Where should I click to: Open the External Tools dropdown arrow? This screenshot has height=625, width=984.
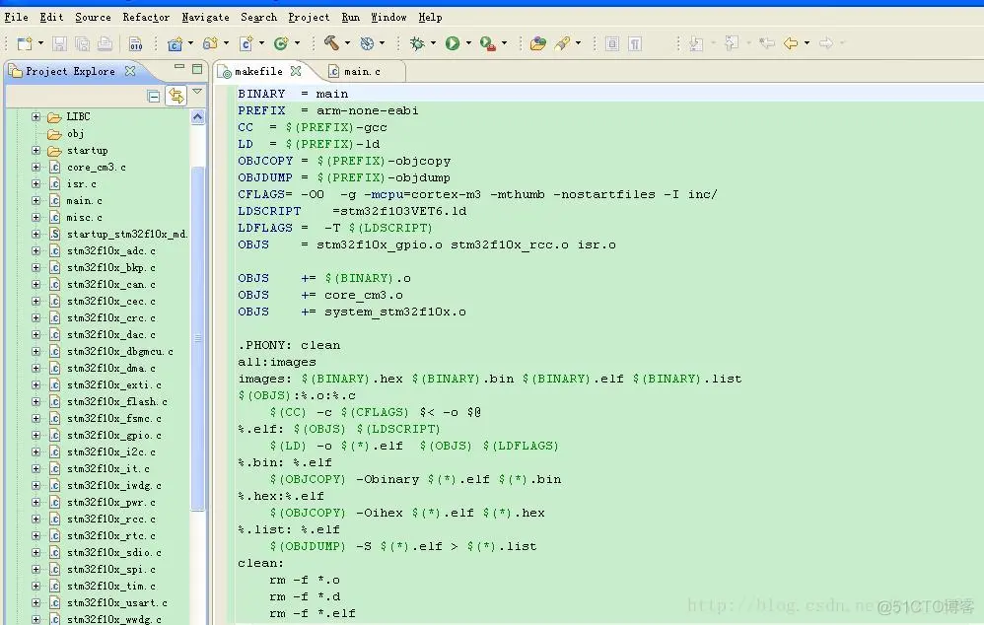pyautogui.click(x=504, y=43)
